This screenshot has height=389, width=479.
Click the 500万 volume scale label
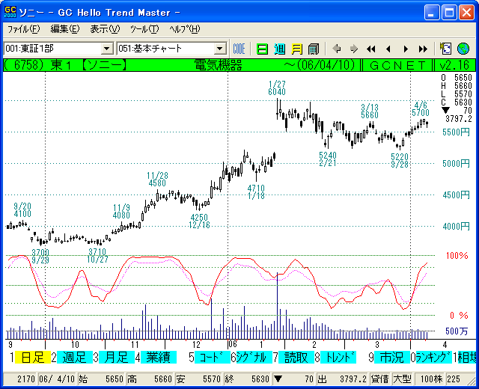pos(457,331)
